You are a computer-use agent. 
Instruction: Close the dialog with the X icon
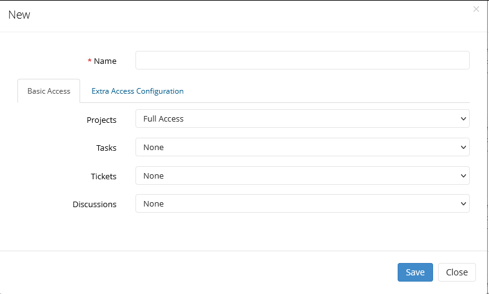pos(476,9)
